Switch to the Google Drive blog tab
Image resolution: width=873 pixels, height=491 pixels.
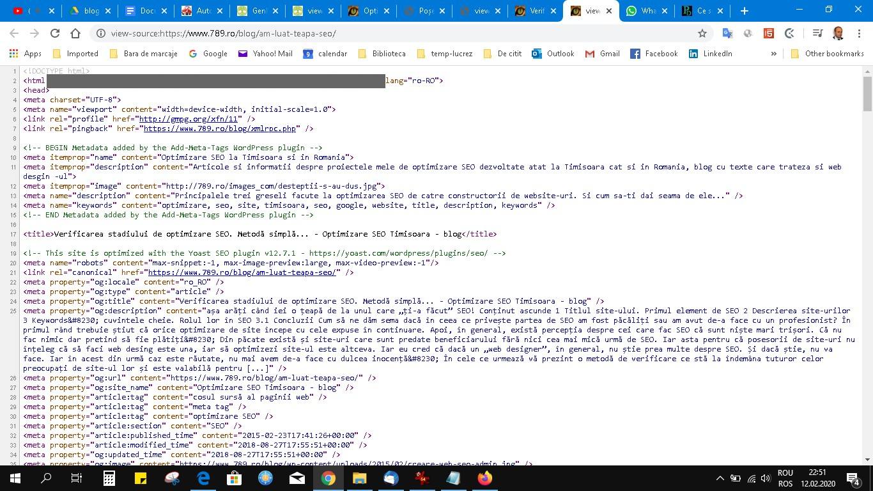89,11
